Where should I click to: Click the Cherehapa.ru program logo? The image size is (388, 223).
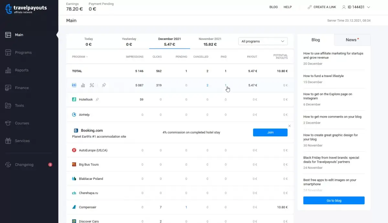[x=74, y=193]
